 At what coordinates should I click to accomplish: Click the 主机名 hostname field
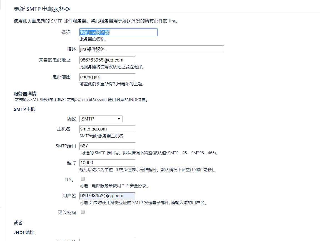tap(107, 129)
